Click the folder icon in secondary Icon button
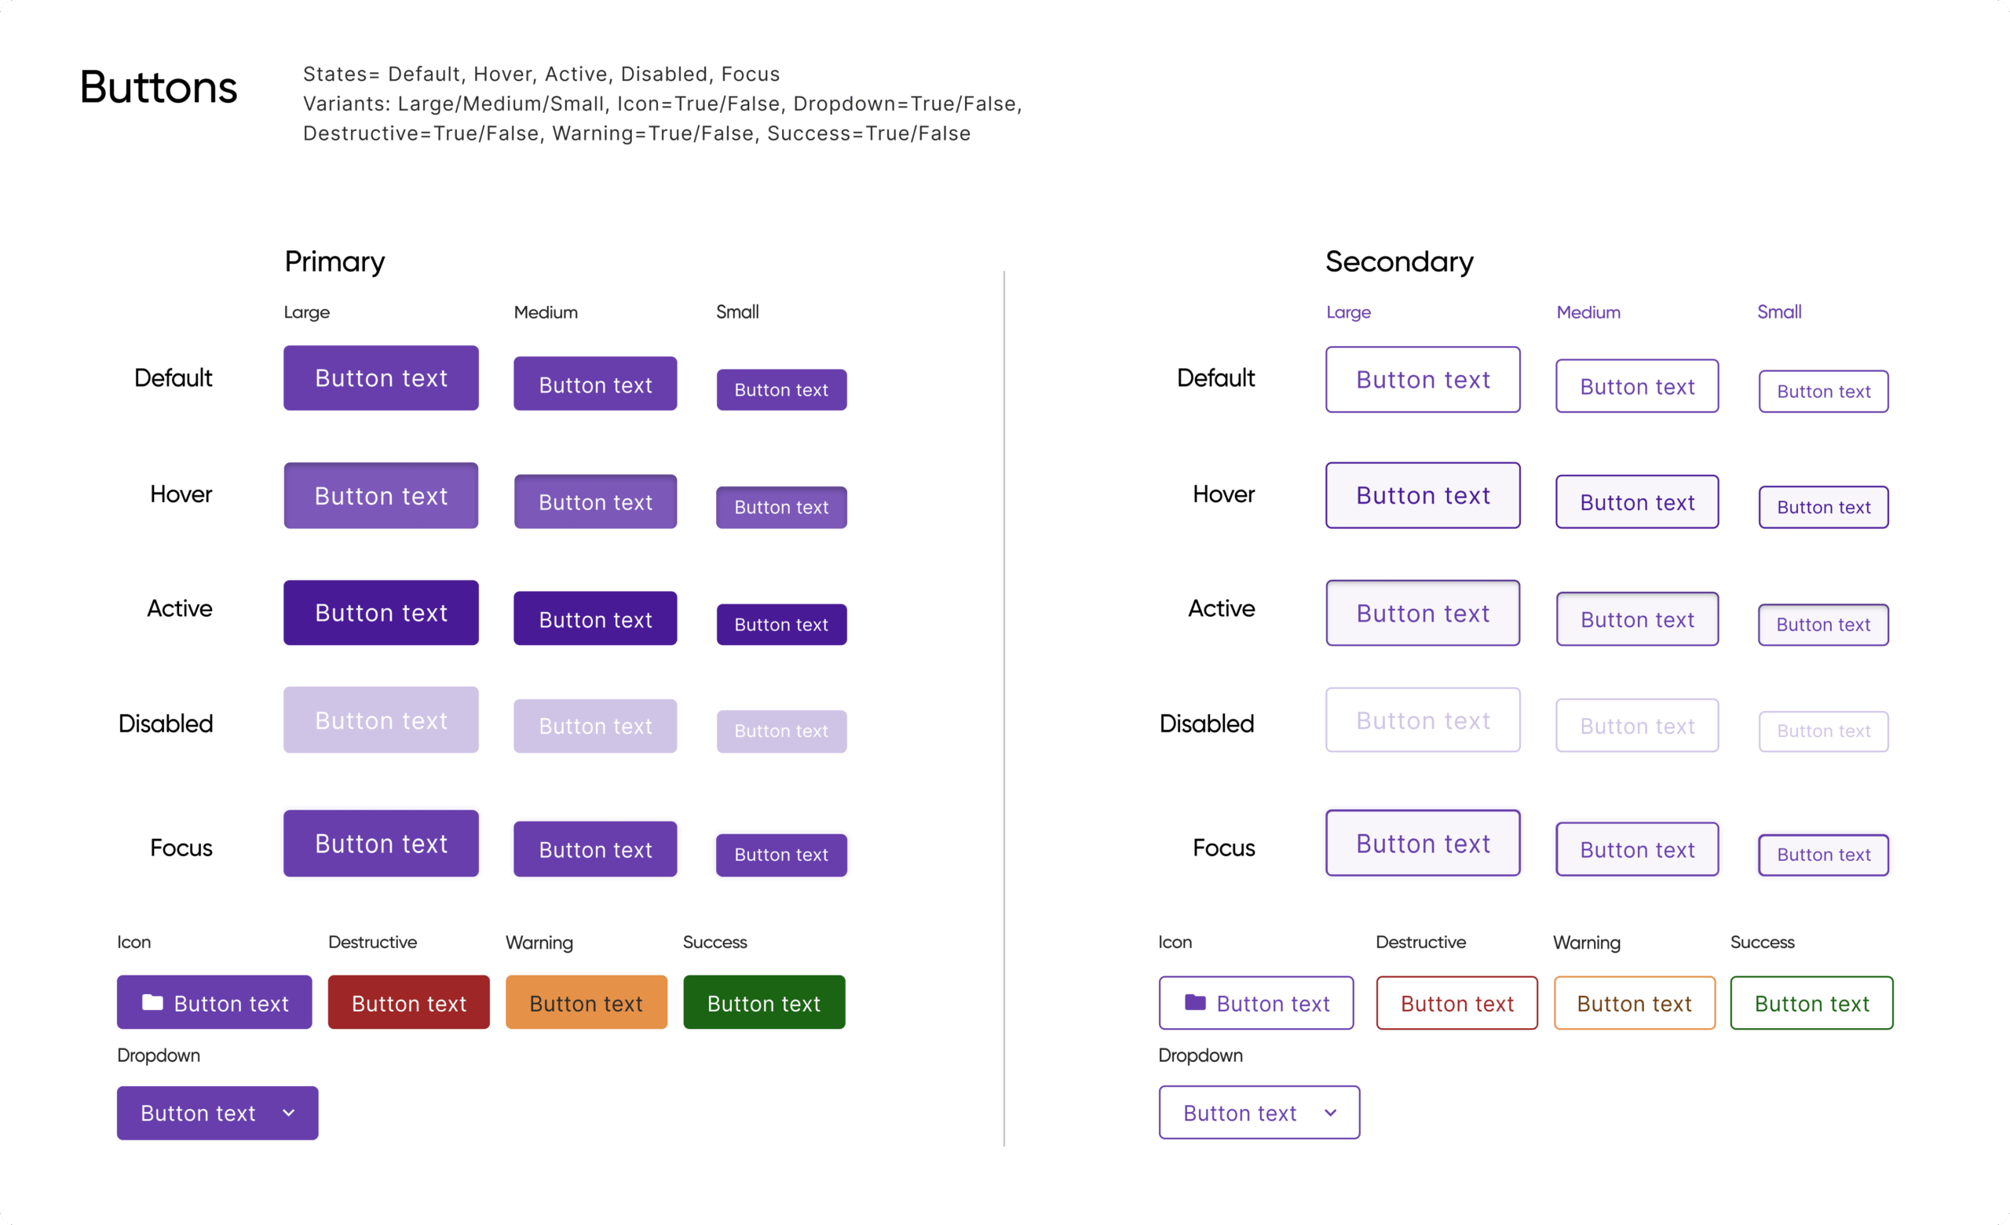 tap(1195, 1001)
